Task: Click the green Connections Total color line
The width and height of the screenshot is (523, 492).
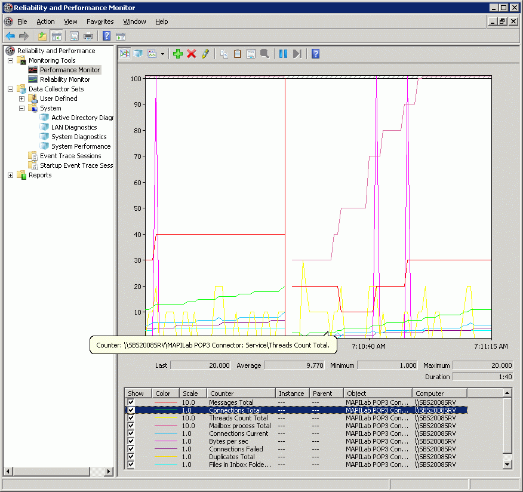Action: tap(166, 410)
